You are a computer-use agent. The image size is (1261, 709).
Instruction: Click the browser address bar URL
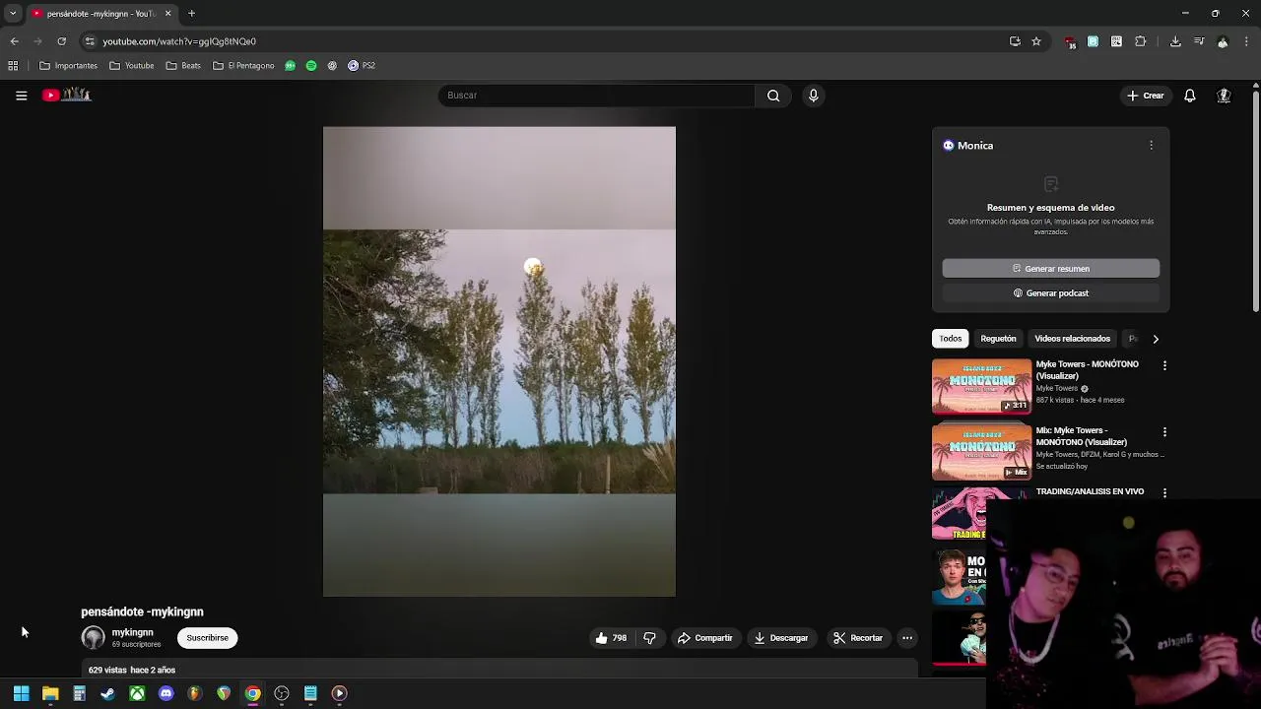coord(179,41)
